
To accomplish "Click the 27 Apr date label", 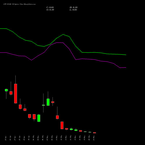I will click(x=15, y=138).
